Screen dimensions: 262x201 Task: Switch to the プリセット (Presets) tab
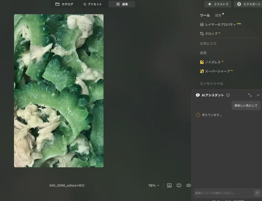[92, 4]
